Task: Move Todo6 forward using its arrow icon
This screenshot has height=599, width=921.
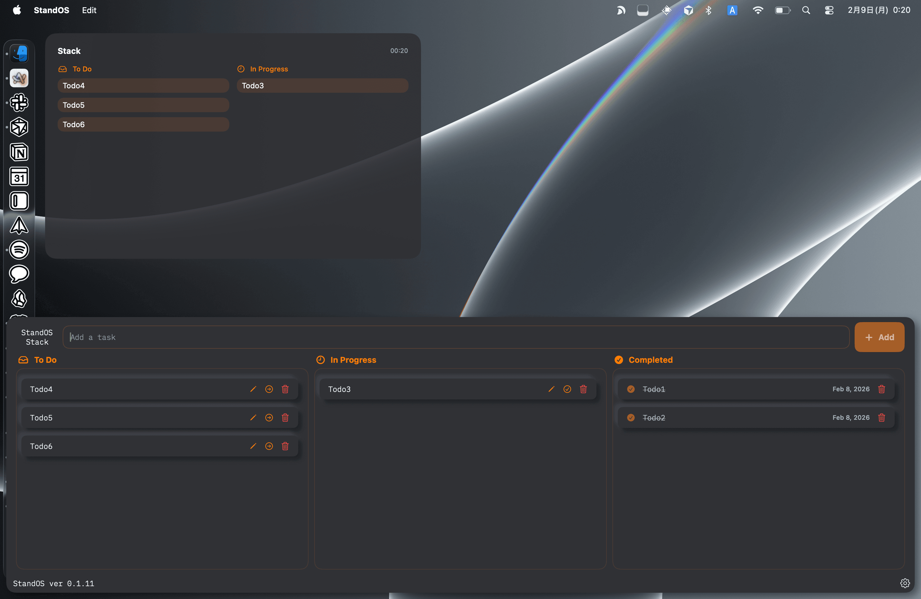Action: (x=269, y=446)
